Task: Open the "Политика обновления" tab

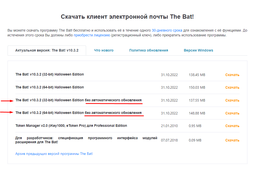Action: point(149,50)
